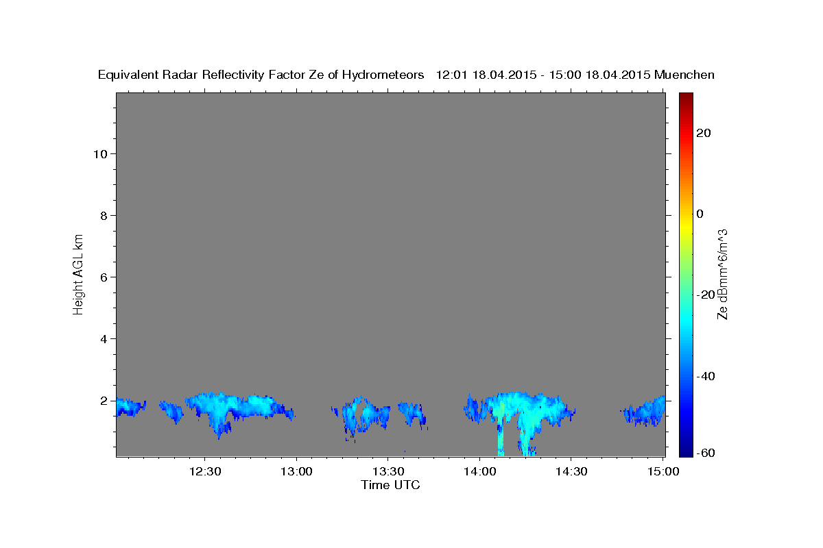
Task: Click the cloud echo near 15:00 UTC
Action: (x=645, y=411)
